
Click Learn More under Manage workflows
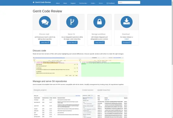pos(99,42)
